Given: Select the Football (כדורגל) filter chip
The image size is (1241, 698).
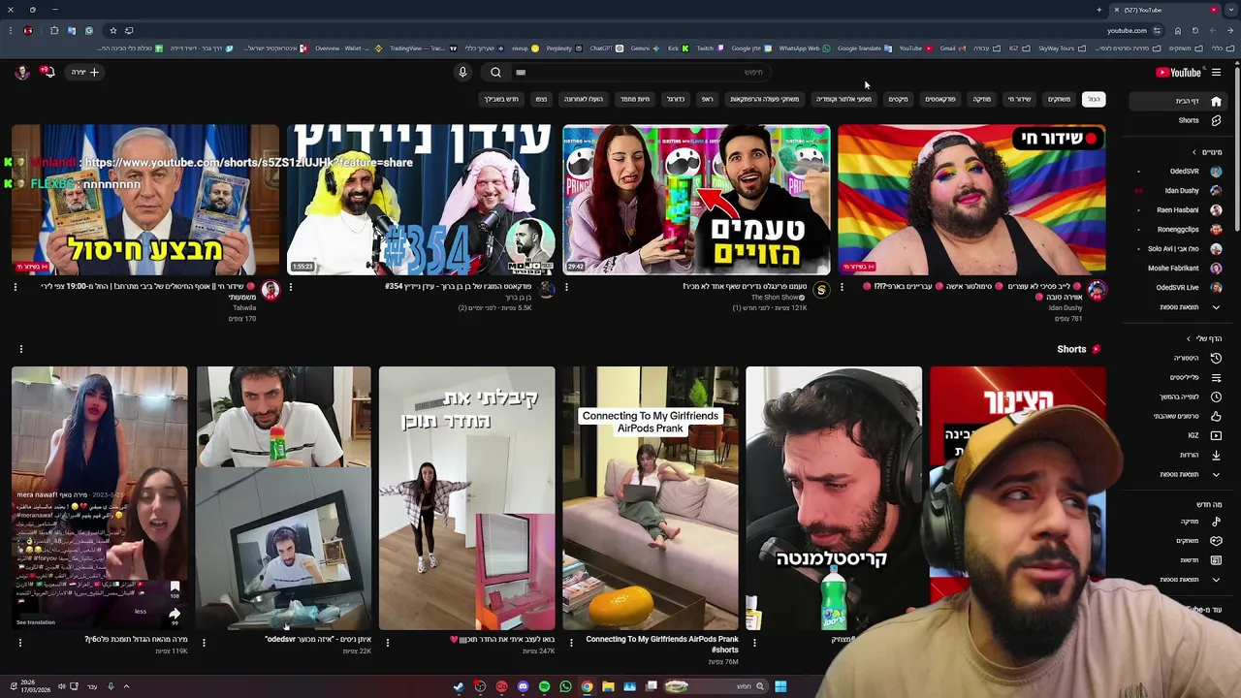Looking at the screenshot, I should click(x=676, y=99).
